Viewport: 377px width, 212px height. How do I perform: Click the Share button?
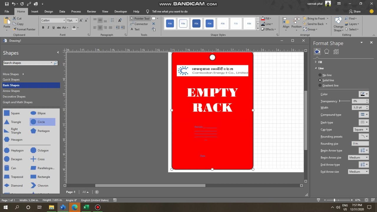355,11
